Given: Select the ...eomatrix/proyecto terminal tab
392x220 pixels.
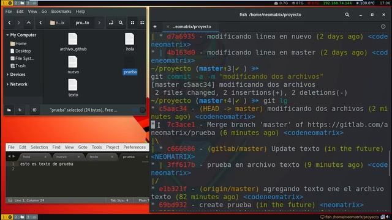Looking at the screenshot, I should 192,27.
